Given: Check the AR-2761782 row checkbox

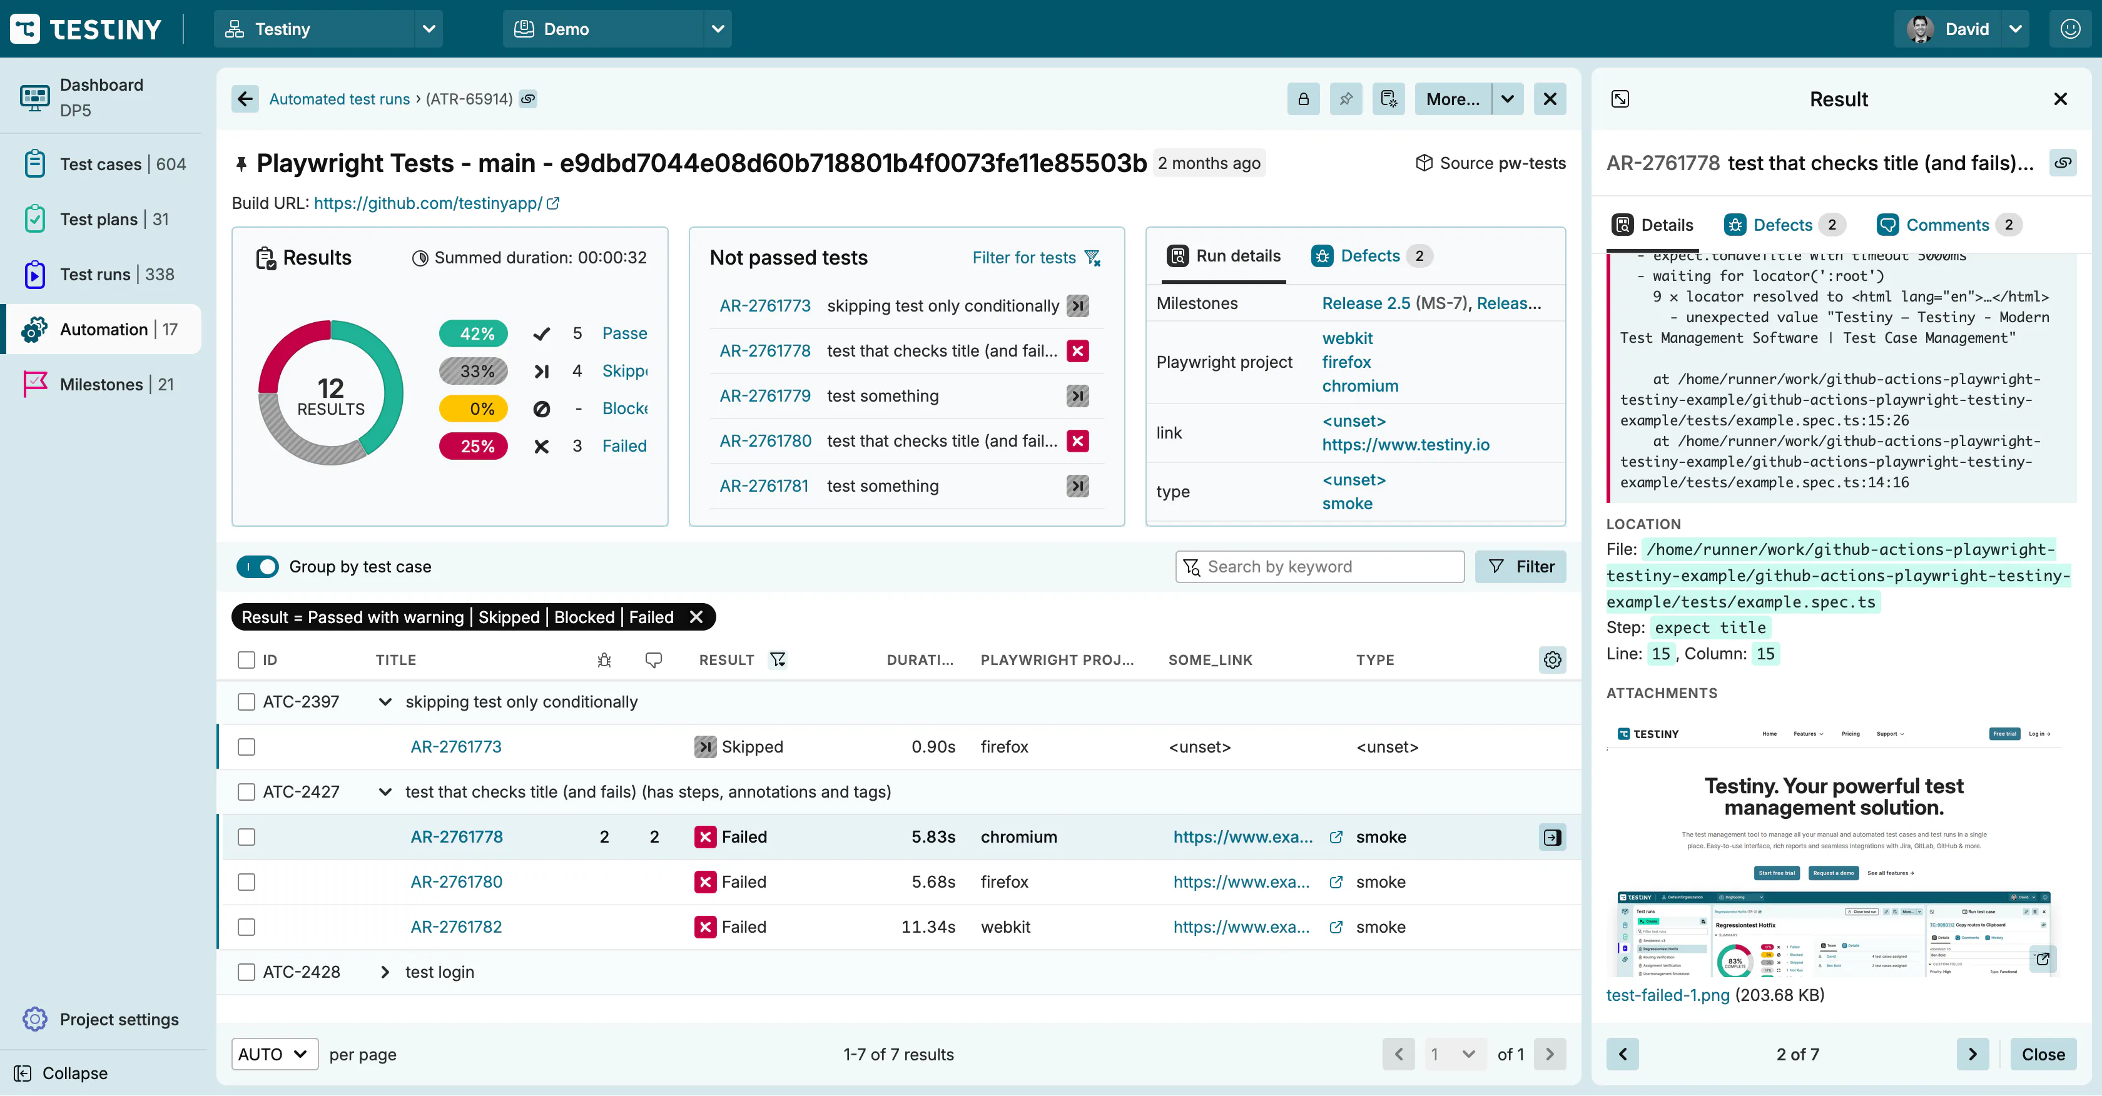Looking at the screenshot, I should [246, 927].
